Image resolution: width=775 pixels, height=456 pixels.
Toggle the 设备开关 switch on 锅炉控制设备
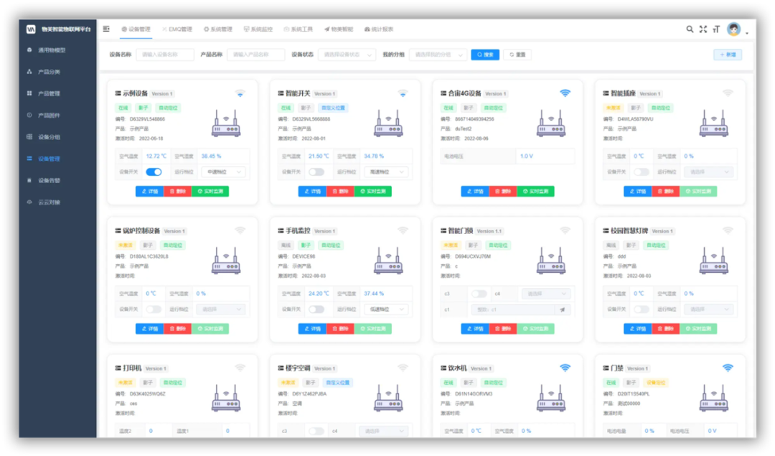[154, 310]
